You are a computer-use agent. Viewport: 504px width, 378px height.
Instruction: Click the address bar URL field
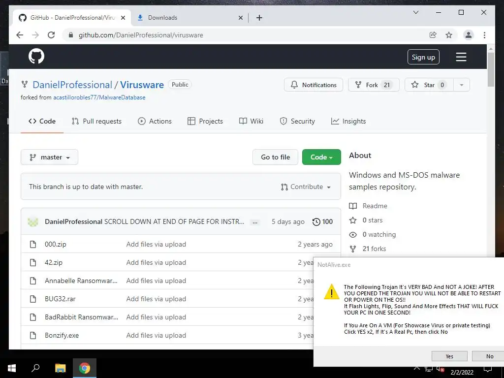(x=248, y=35)
